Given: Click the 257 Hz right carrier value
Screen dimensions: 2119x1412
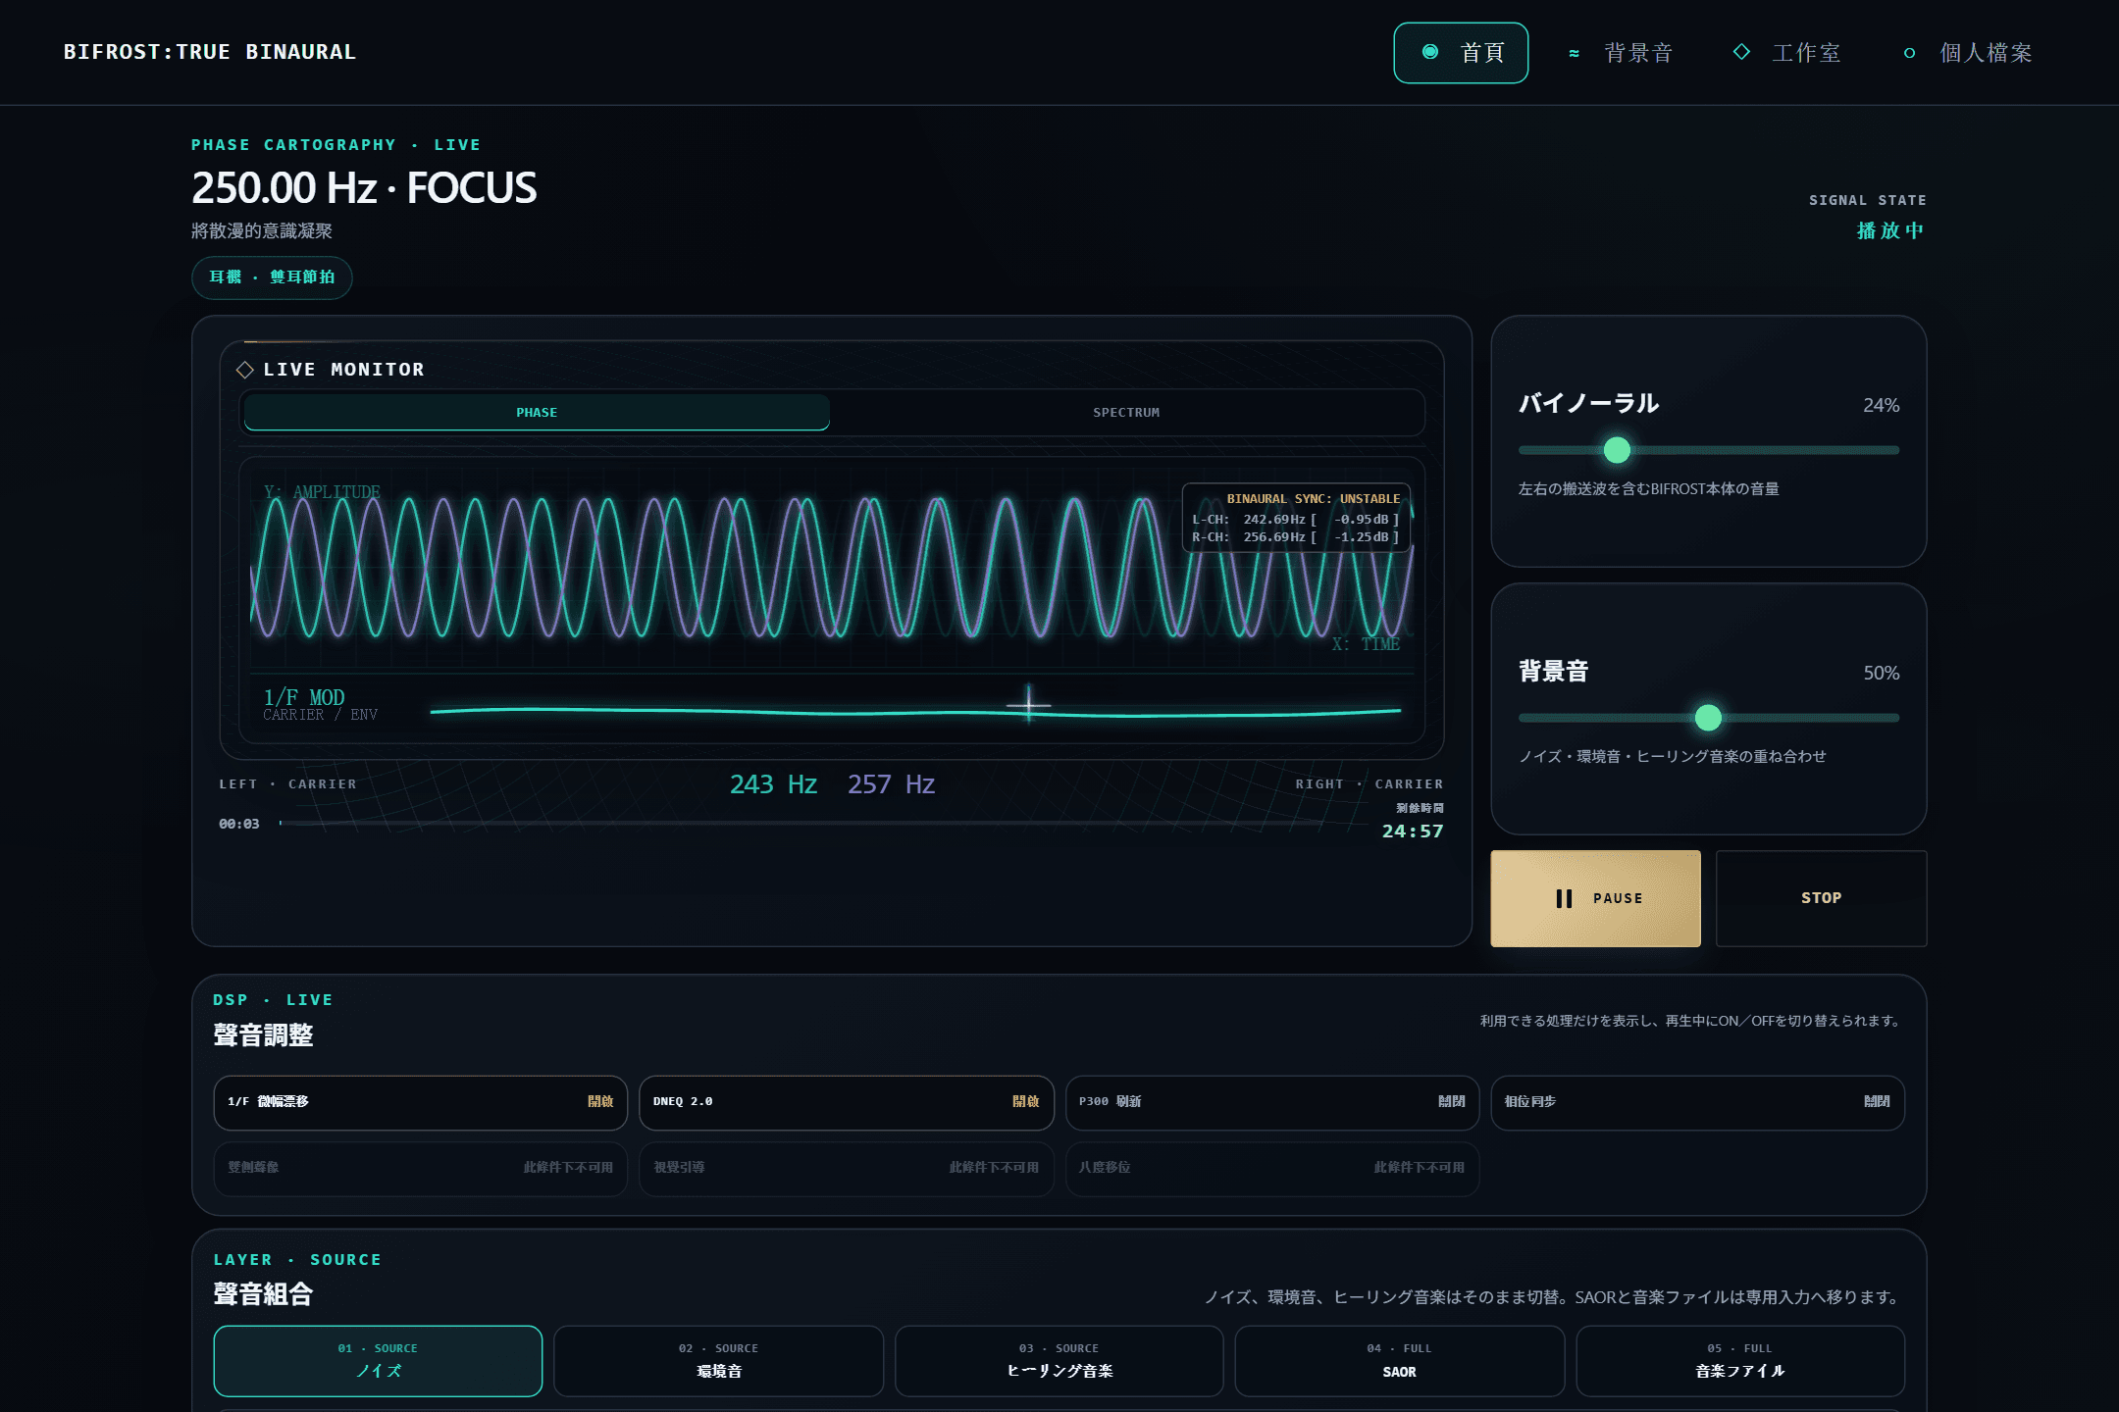Looking at the screenshot, I should coord(891,784).
